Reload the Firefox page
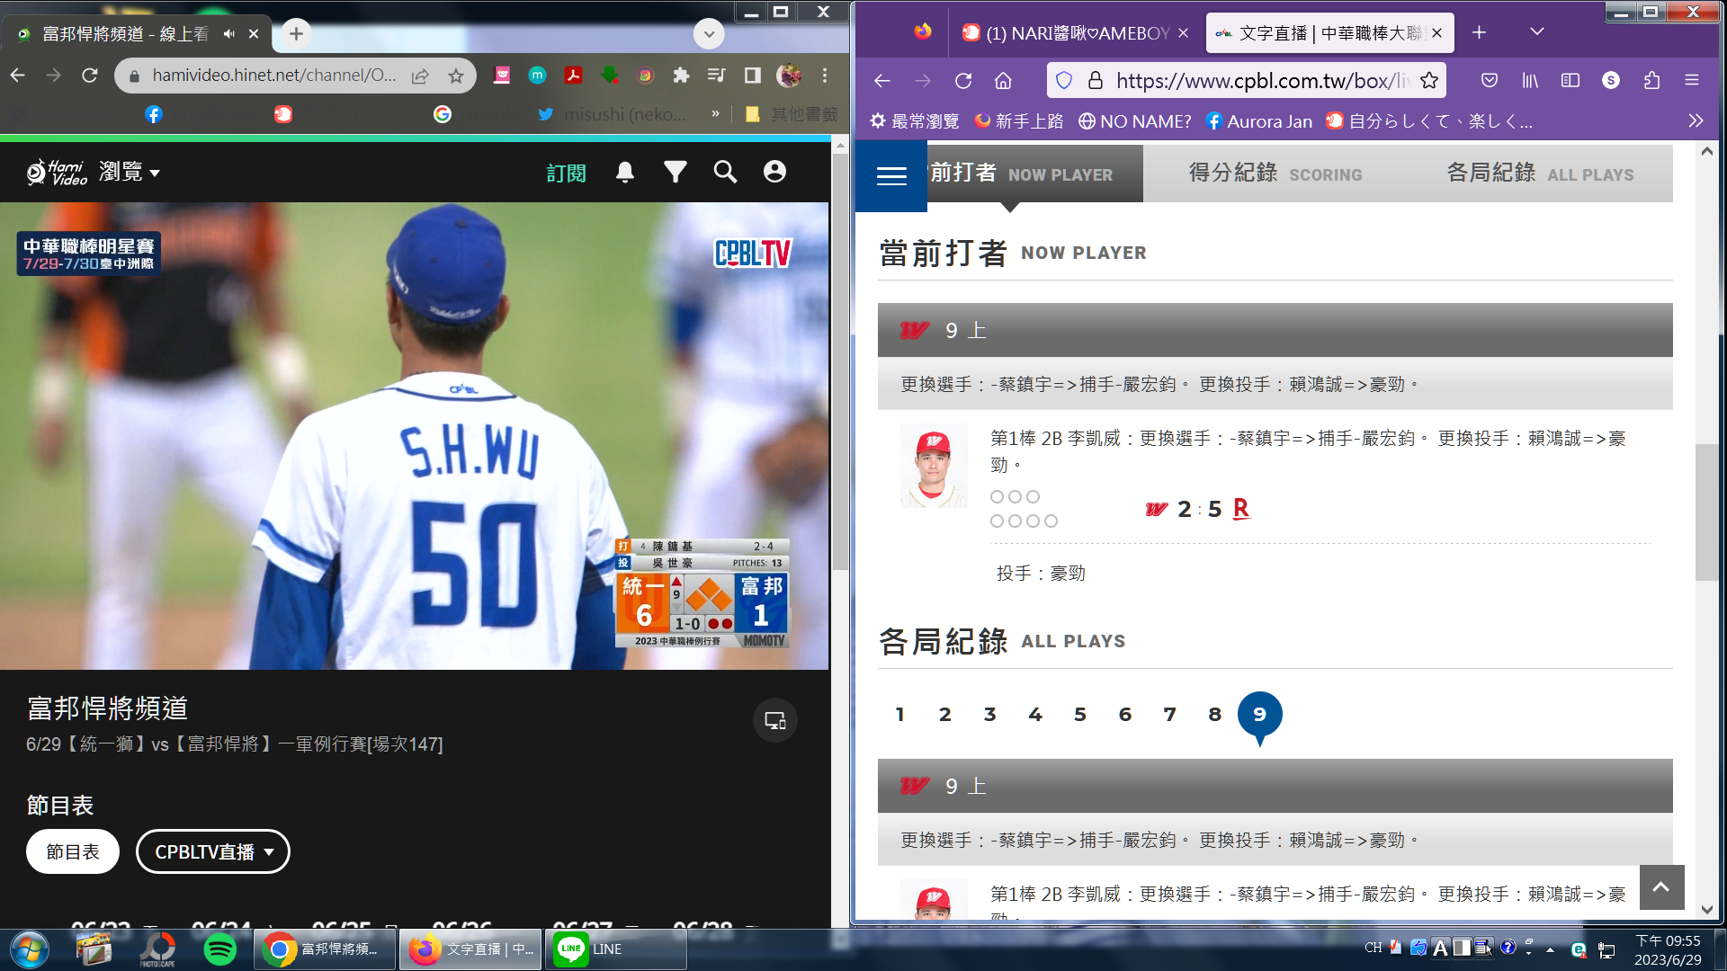 tap(963, 81)
